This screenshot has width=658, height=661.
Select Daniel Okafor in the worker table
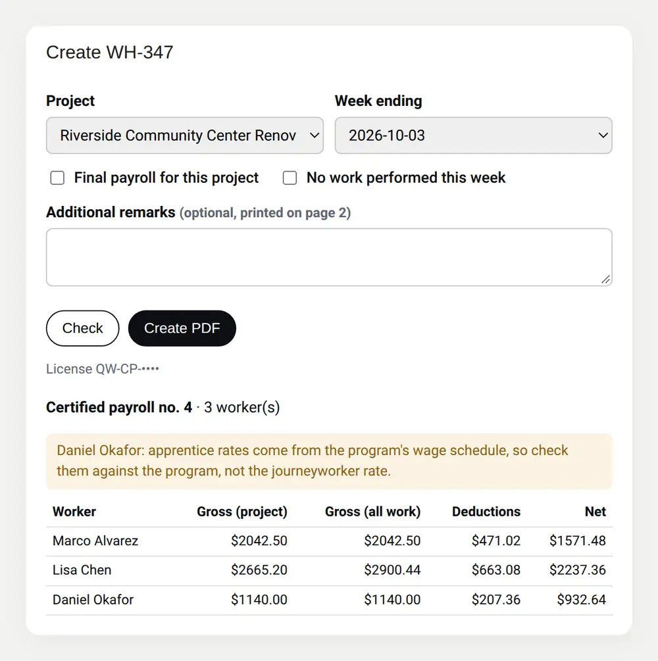[x=93, y=599]
